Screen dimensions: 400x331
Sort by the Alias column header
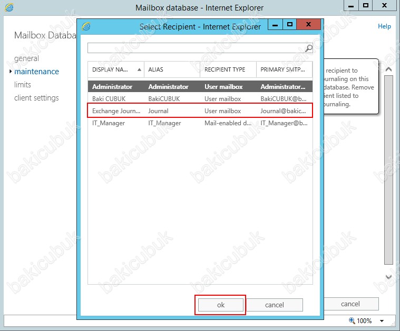click(171, 69)
